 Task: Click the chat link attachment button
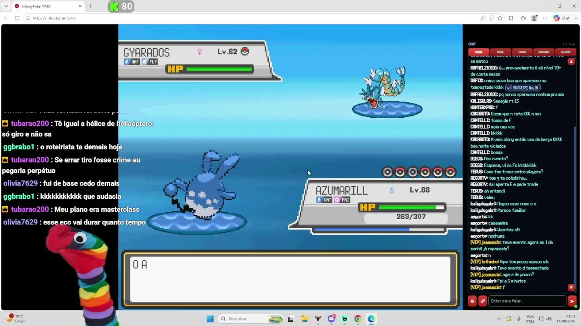(x=483, y=301)
